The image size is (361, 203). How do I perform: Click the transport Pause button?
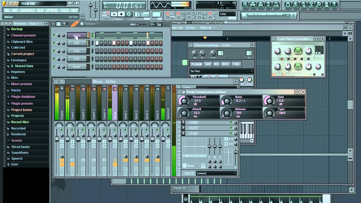pos(114,14)
